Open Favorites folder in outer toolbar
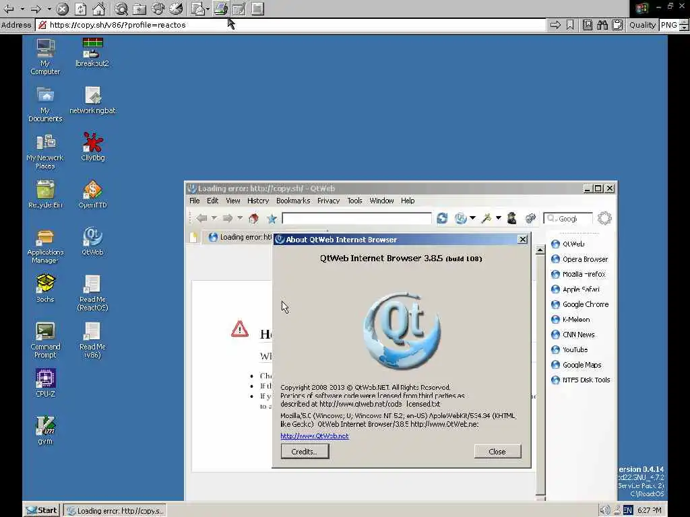The image size is (690, 517). pos(139,8)
